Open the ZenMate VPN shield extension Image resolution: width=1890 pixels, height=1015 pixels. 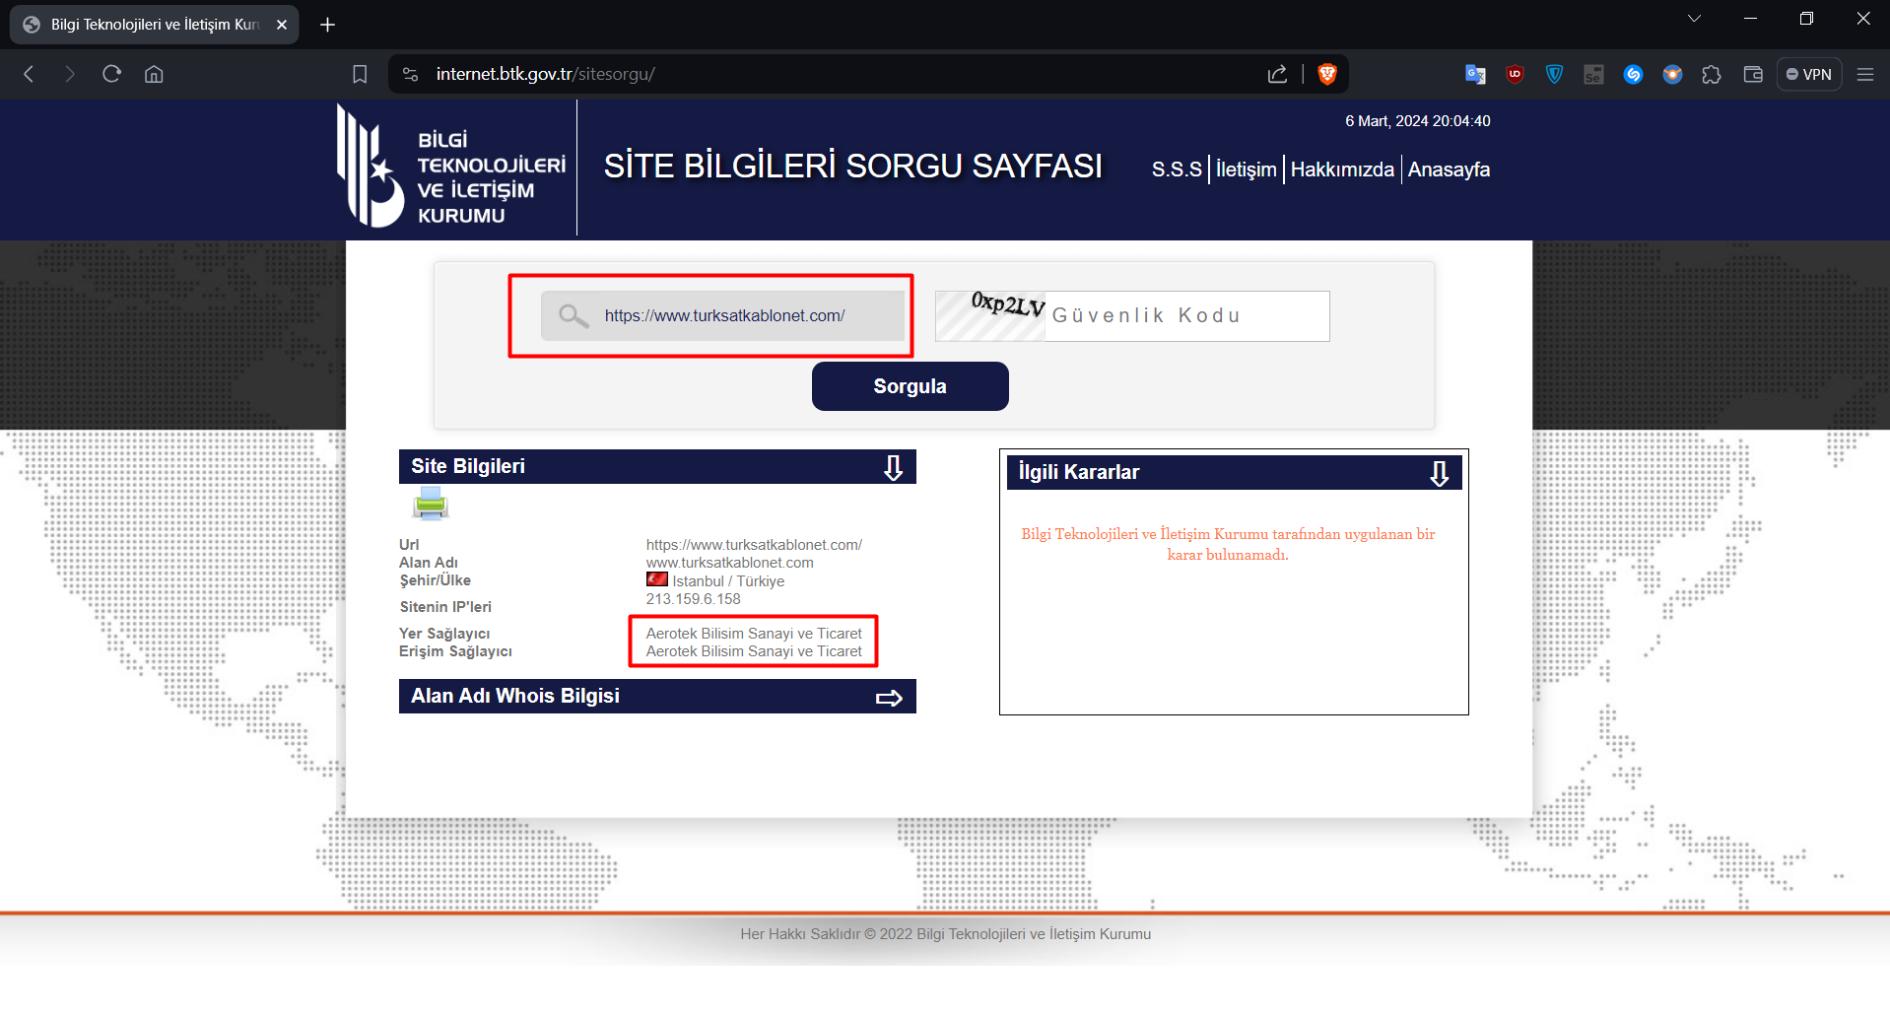pyautogui.click(x=1554, y=74)
